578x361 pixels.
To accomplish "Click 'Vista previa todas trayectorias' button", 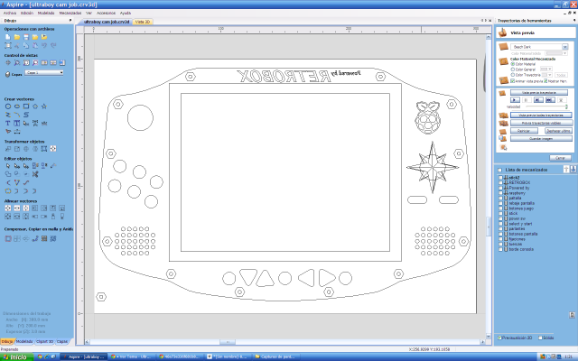I will [541, 116].
